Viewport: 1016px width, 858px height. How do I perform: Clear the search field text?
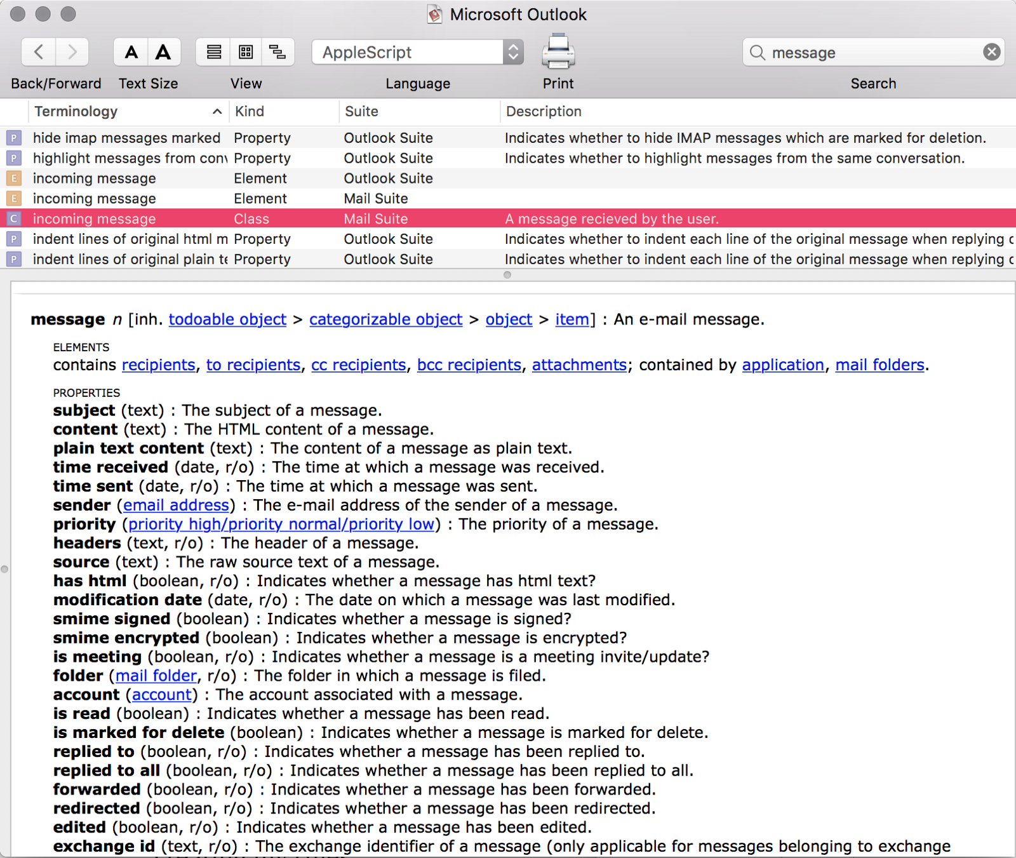tap(991, 52)
